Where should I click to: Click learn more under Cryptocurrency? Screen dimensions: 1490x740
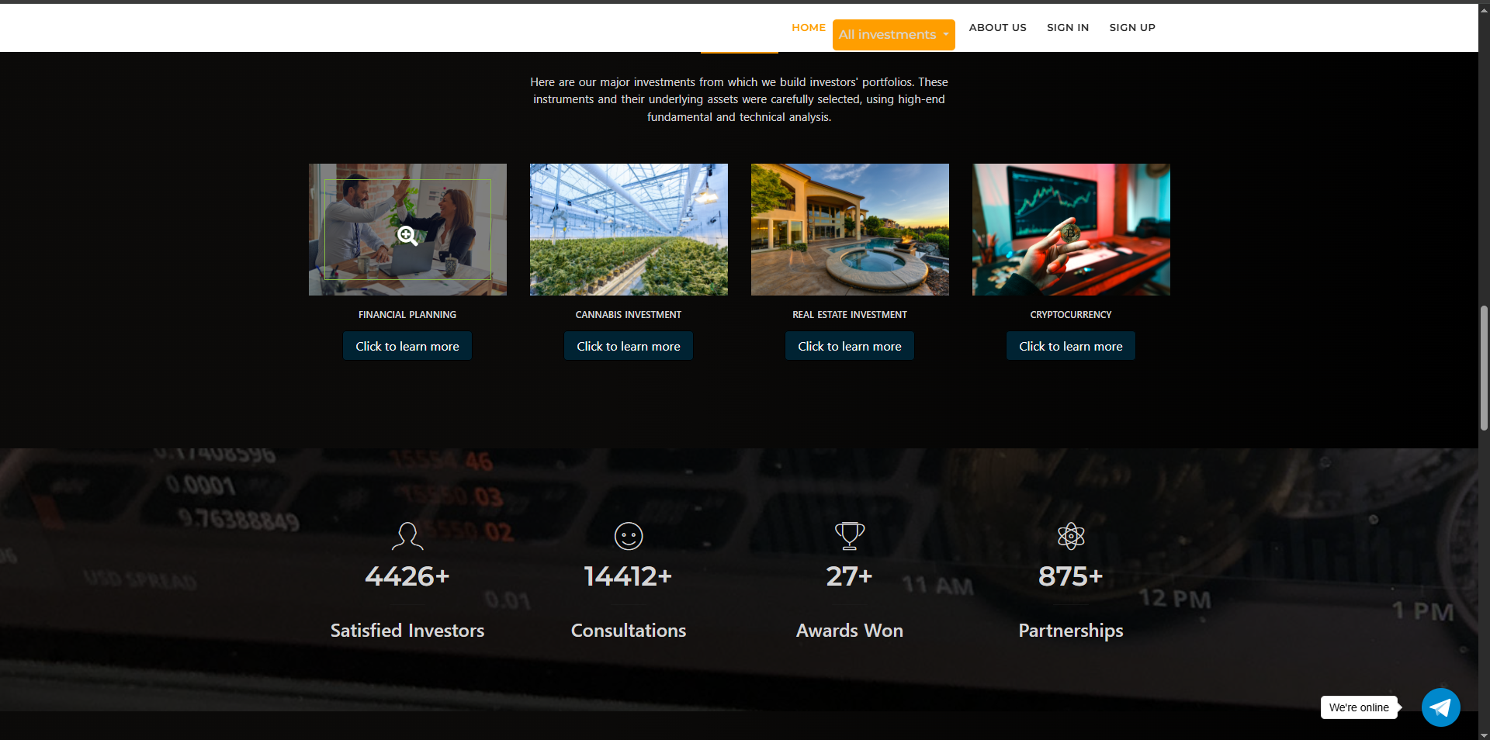(1071, 346)
